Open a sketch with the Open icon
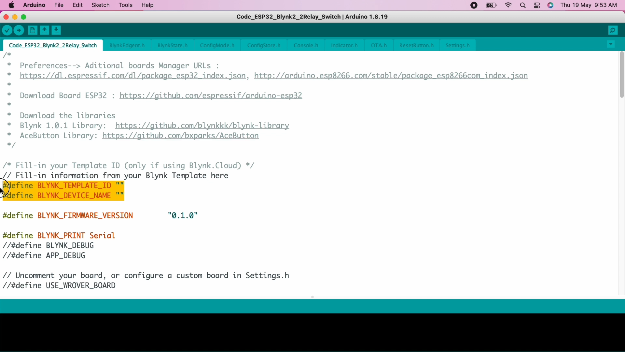Screen dimensions: 625x352 45,31
